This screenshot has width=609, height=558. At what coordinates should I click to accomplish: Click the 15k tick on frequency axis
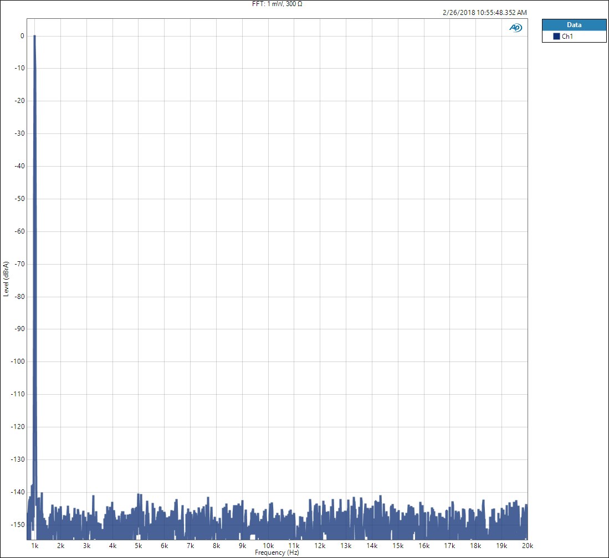point(397,546)
